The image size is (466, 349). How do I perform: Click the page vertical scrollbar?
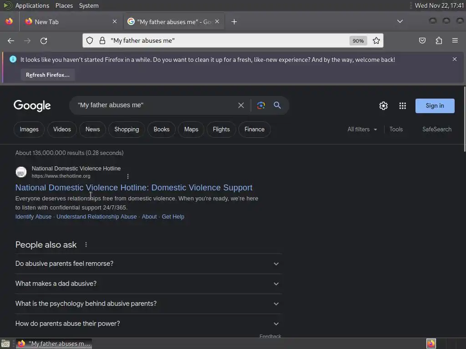pyautogui.click(x=465, y=120)
